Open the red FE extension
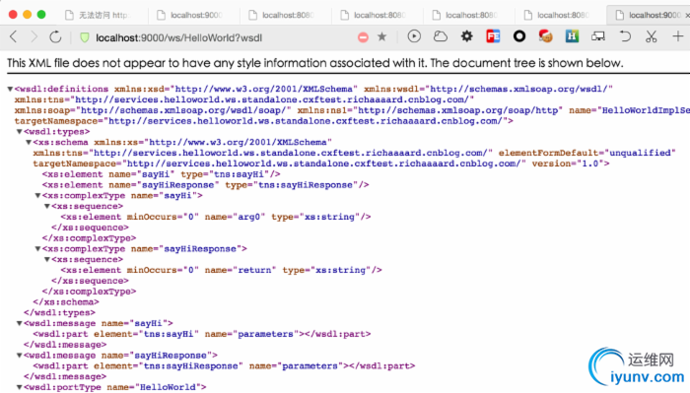Screen dimensions: 690x393 pyautogui.click(x=493, y=36)
